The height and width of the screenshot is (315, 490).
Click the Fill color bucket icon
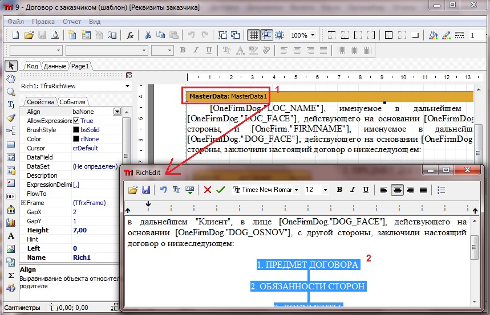point(433,35)
